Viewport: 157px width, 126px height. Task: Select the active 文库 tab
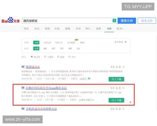point(109,29)
